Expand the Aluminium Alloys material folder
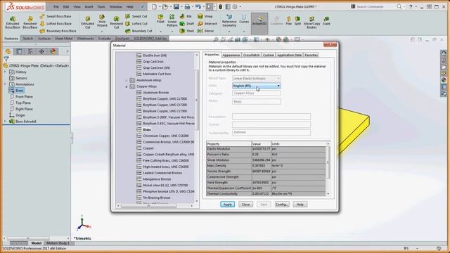This screenshot has width=450, height=253. pos(127,80)
